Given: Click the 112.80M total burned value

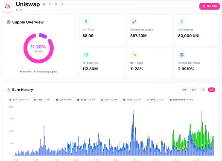Looking at the screenshot, I should pos(90,69).
